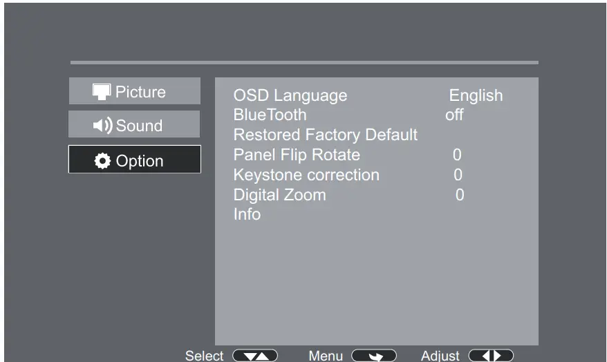The width and height of the screenshot is (607, 362).
Task: Select the Keystone correction option
Action: point(306,175)
